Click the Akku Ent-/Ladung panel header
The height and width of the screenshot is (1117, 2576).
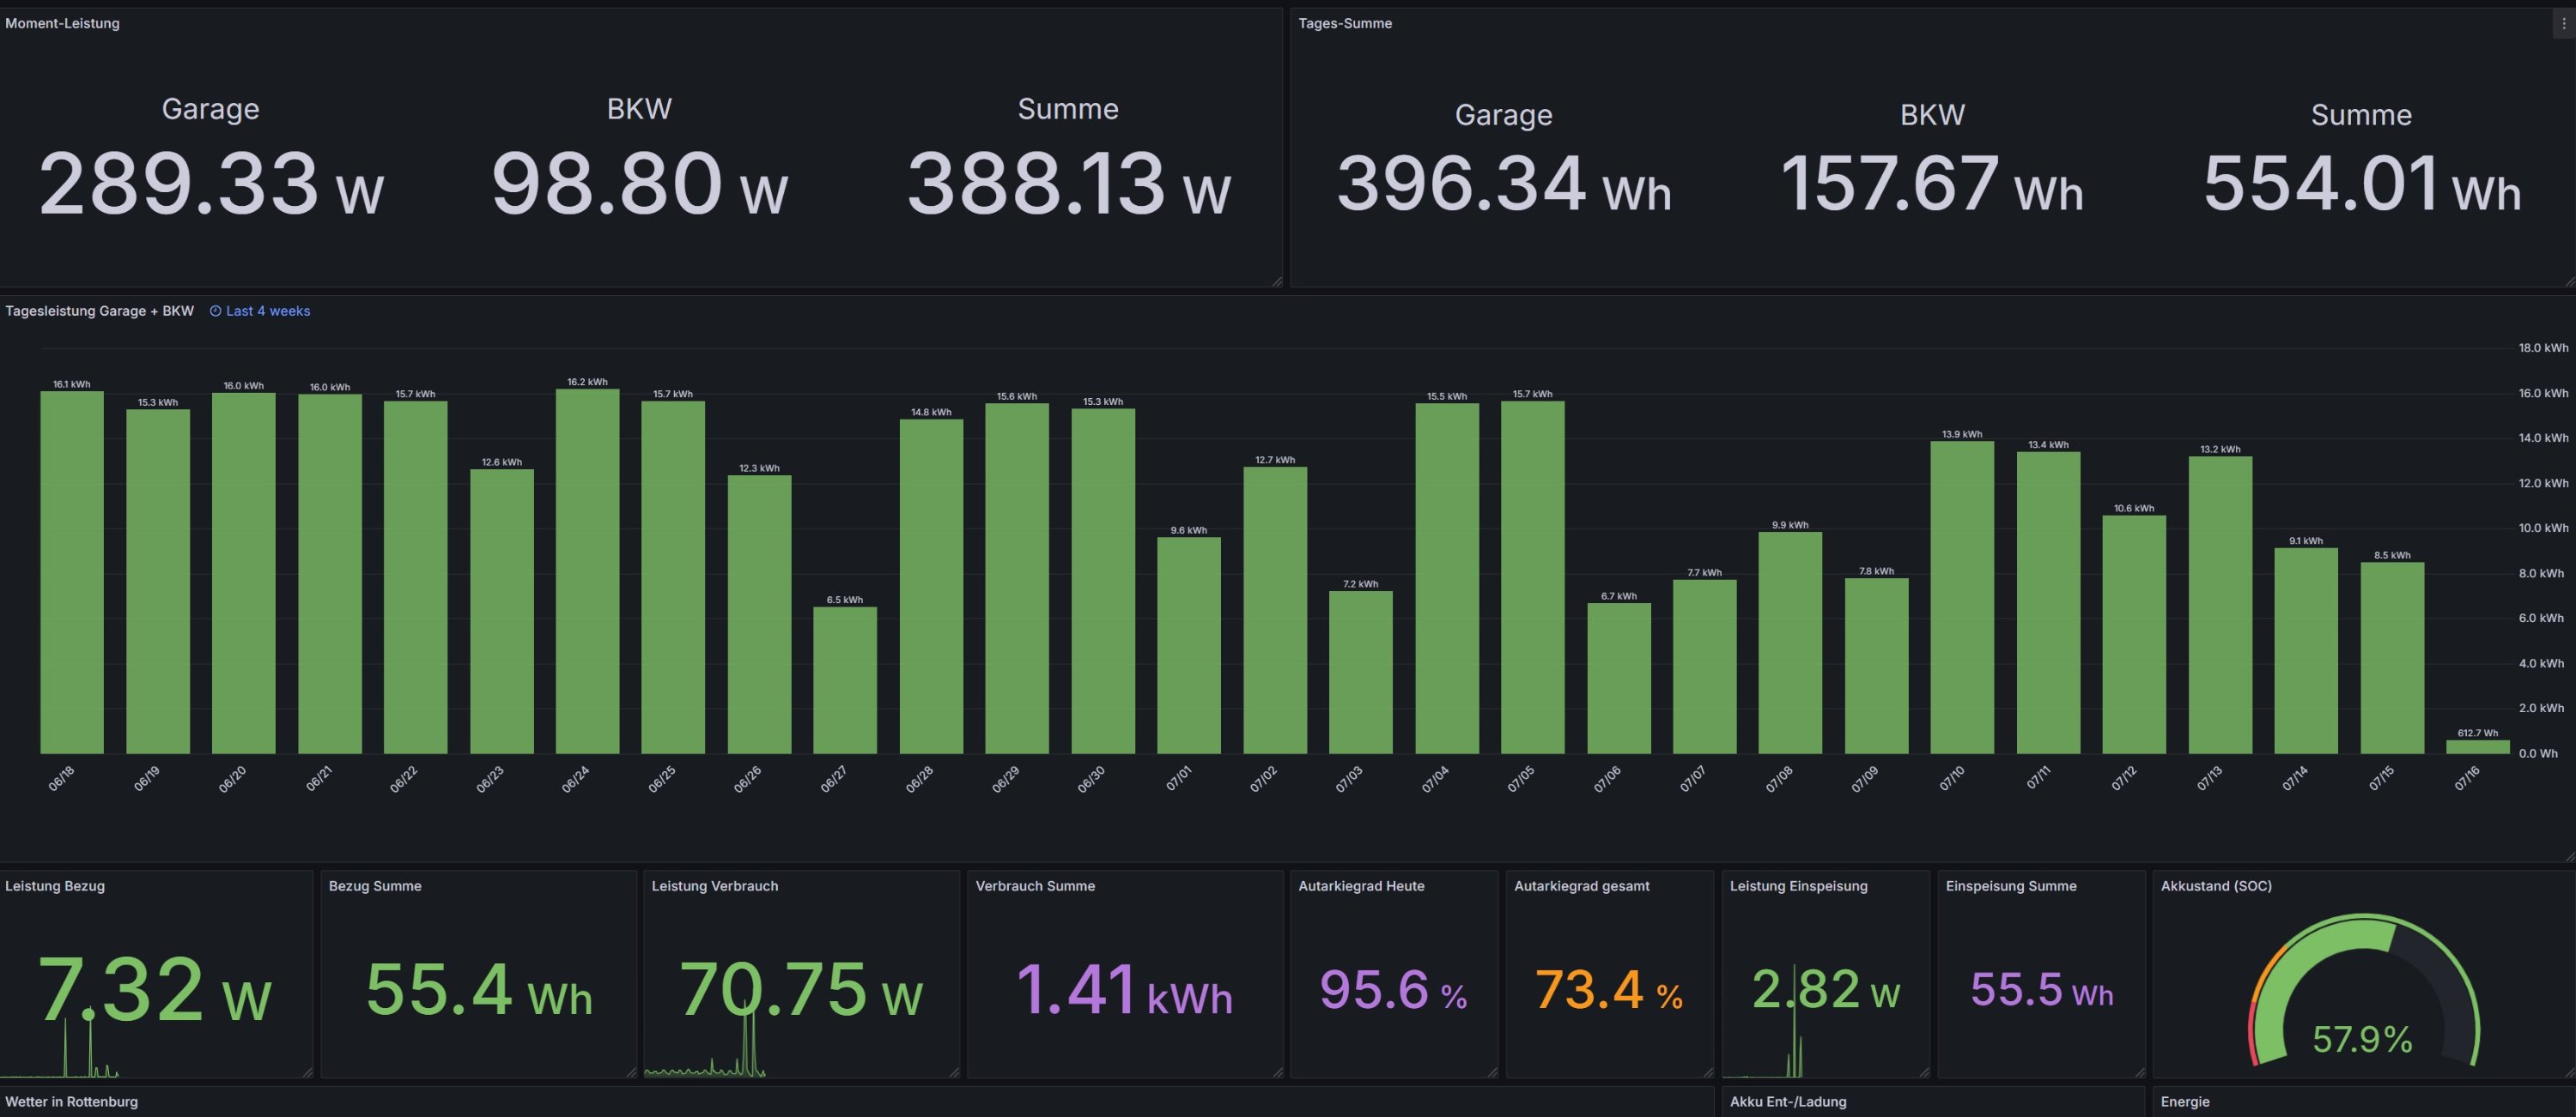click(1787, 1102)
